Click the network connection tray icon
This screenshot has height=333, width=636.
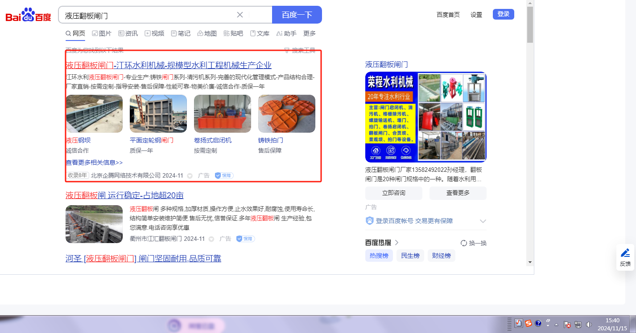pyautogui.click(x=578, y=325)
